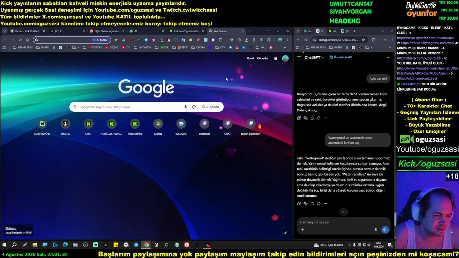The height and width of the screenshot is (258, 459).
Task: Go to home page in left Chrome
Action: pyautogui.click(x=28, y=40)
